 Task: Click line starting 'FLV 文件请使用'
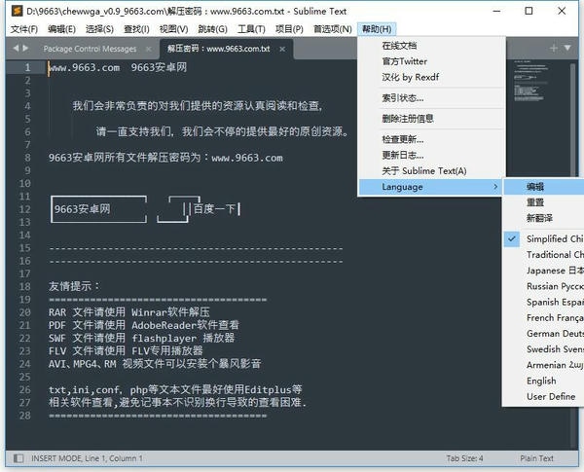click(x=126, y=351)
